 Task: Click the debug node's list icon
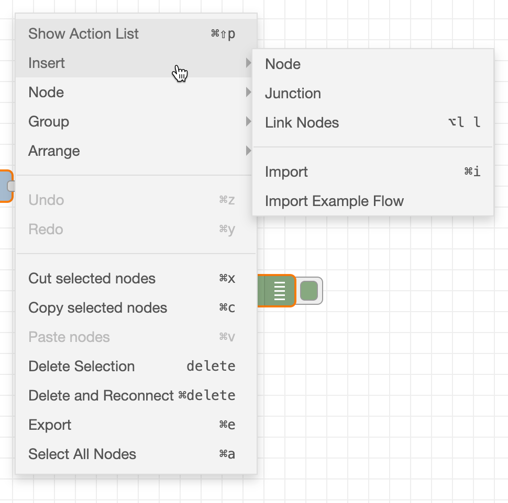(x=280, y=291)
